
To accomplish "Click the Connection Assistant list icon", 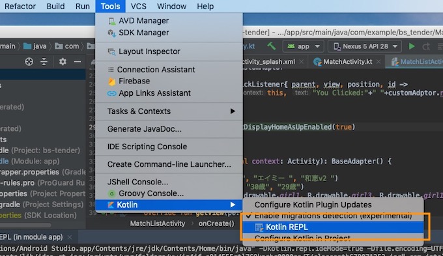I will 111,70.
